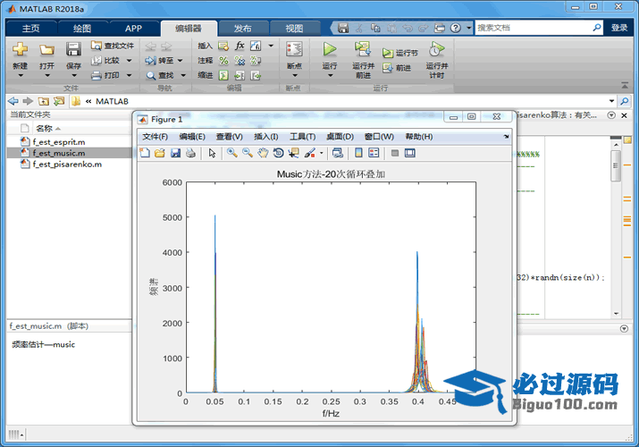Click the Print (打印) tool in ribbon
Screen dimensions: 639x447
[x=105, y=75]
